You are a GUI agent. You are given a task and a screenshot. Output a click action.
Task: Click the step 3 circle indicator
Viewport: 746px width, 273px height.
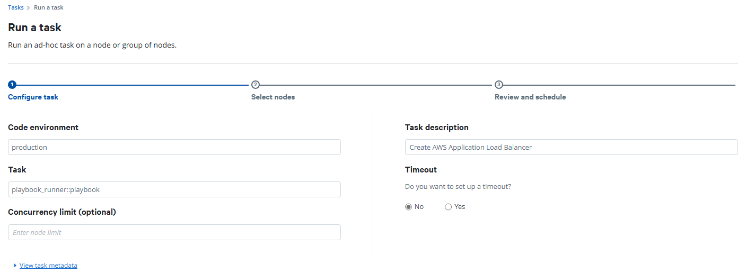coord(498,85)
